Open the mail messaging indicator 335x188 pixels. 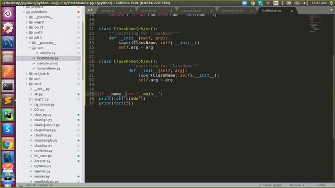[289, 3]
